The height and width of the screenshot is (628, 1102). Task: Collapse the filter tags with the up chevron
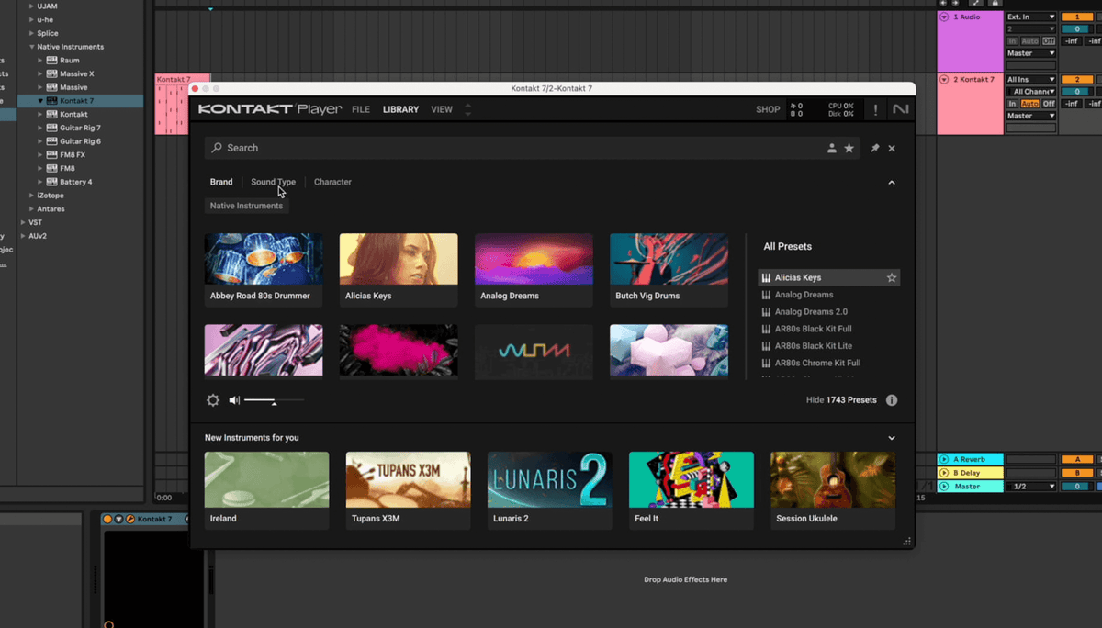[892, 183]
